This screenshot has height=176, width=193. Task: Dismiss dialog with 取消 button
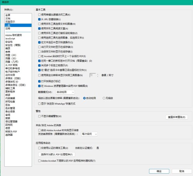[x=182, y=171]
